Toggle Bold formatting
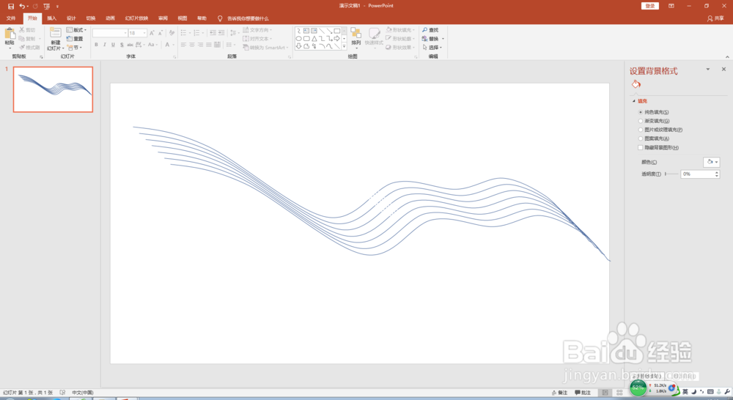 [x=96, y=45]
